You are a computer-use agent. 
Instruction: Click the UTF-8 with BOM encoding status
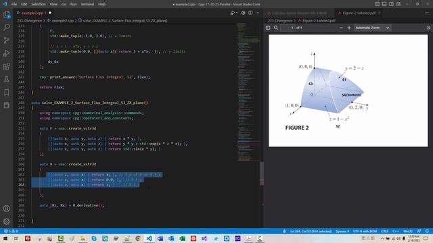click(365, 231)
